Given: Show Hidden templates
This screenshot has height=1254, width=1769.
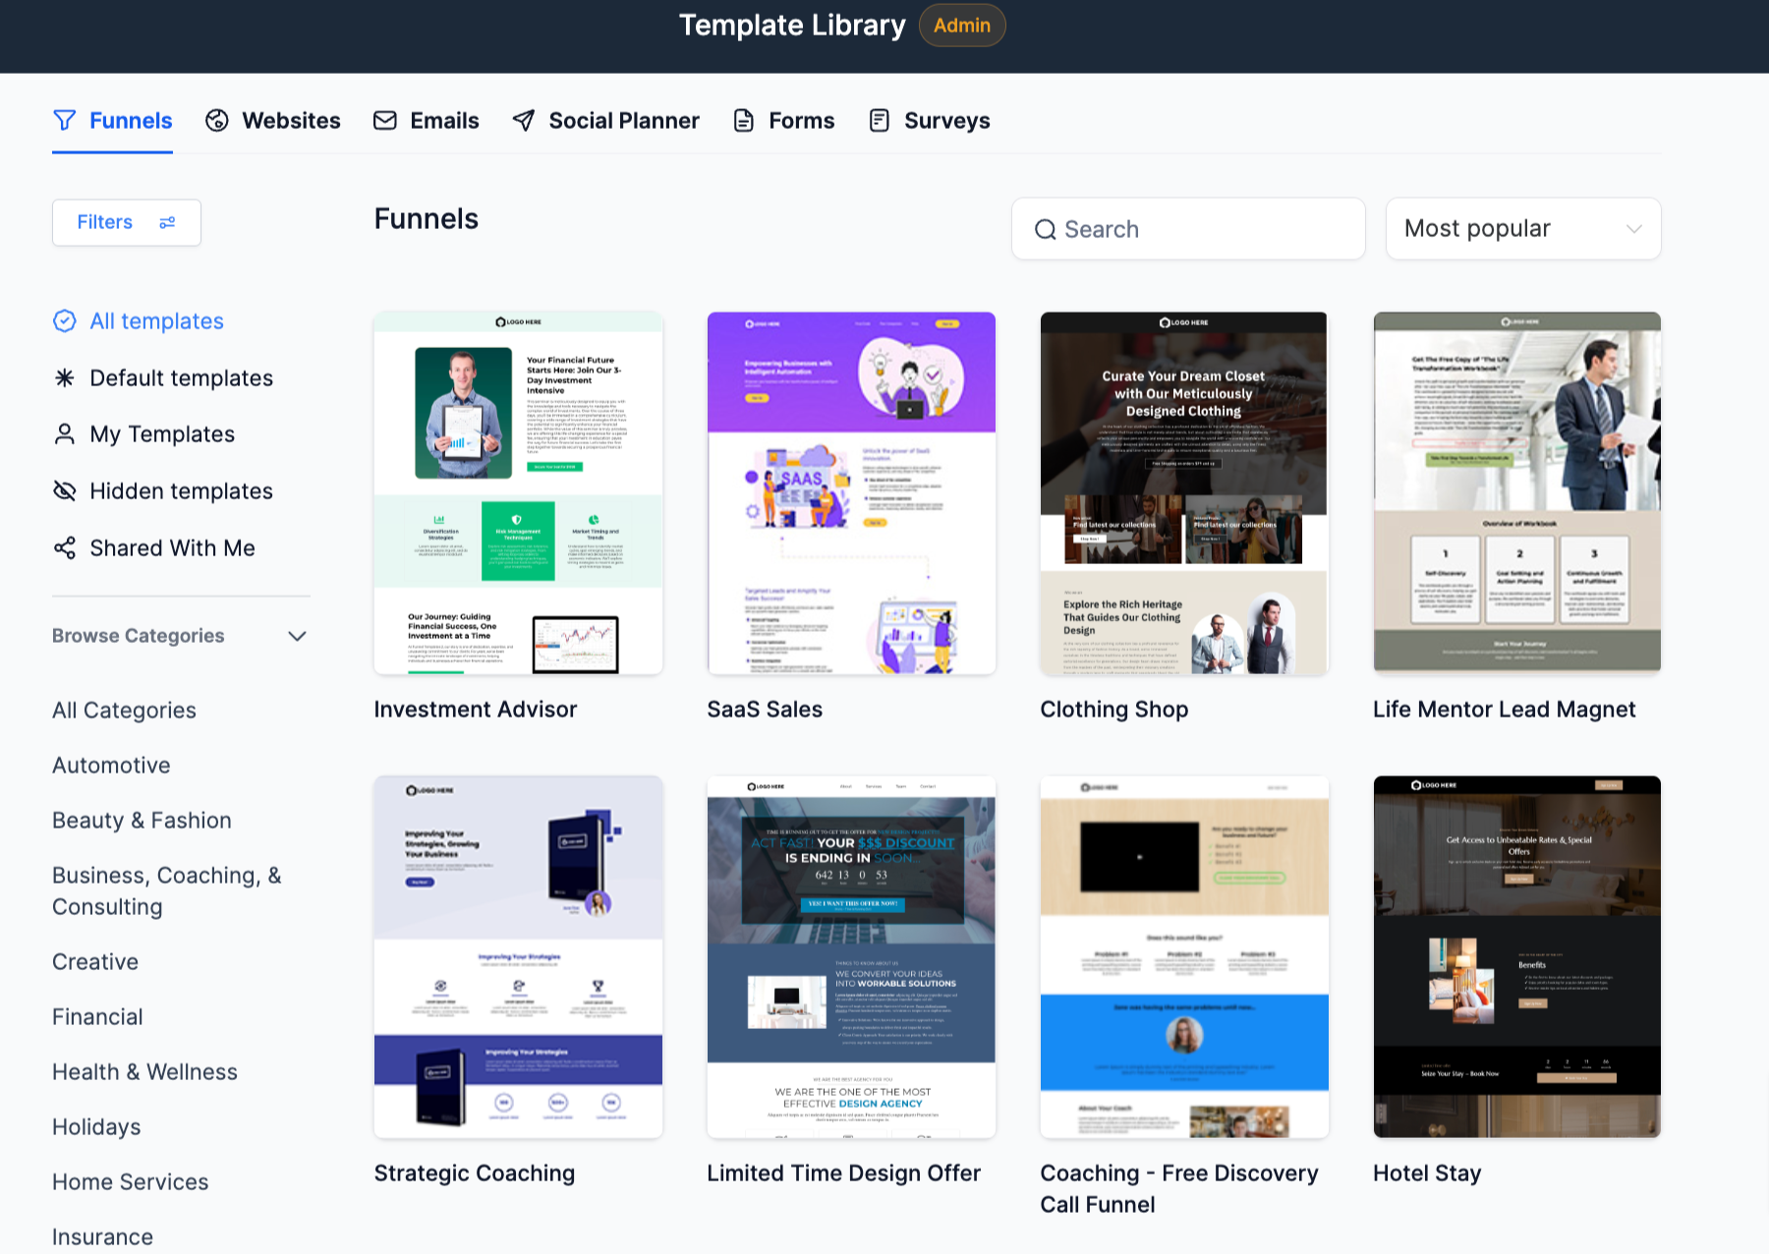Looking at the screenshot, I should pyautogui.click(x=163, y=490).
